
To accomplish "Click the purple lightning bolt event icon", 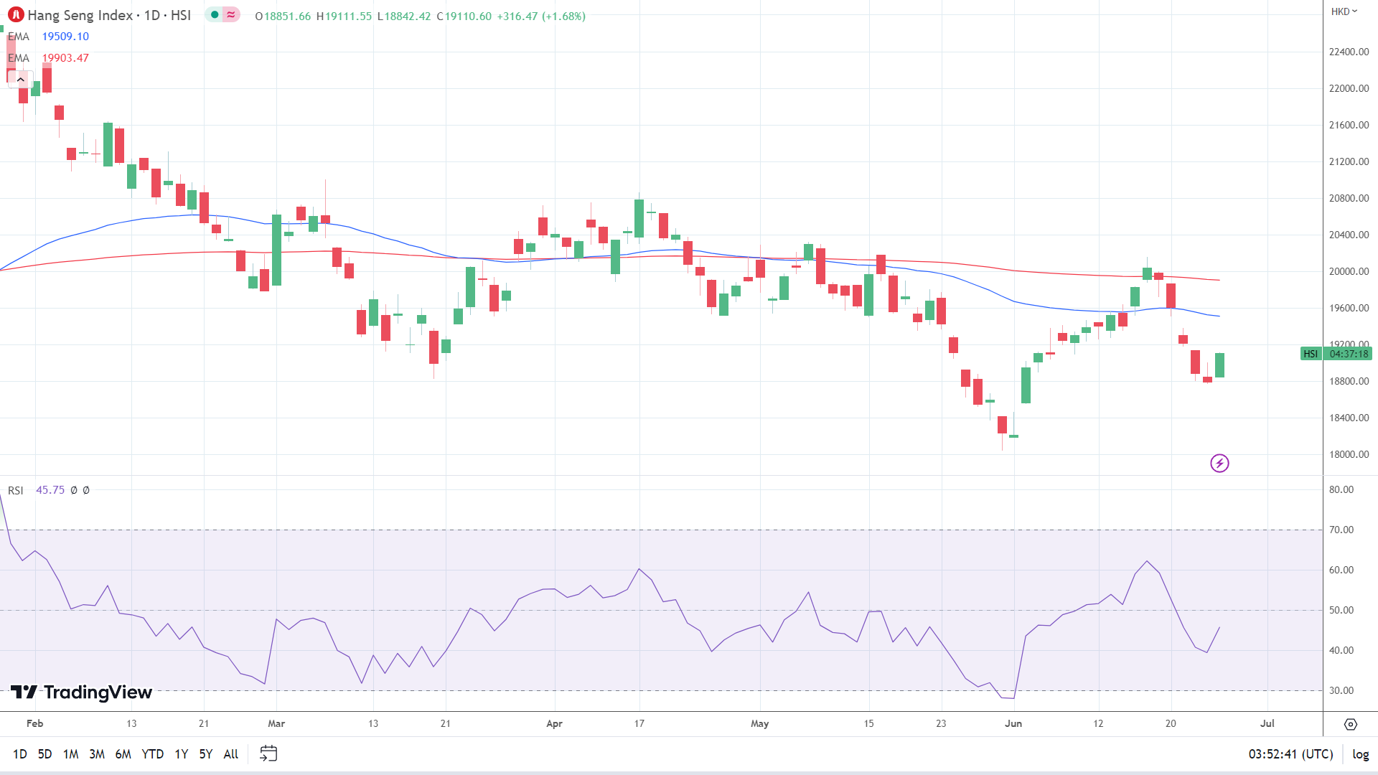I will (x=1219, y=464).
